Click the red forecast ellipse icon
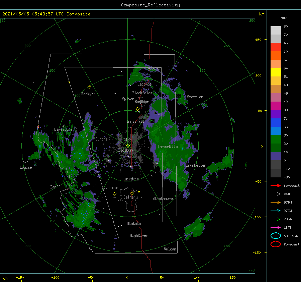The height and width of the screenshot is (282, 301). click(276, 244)
